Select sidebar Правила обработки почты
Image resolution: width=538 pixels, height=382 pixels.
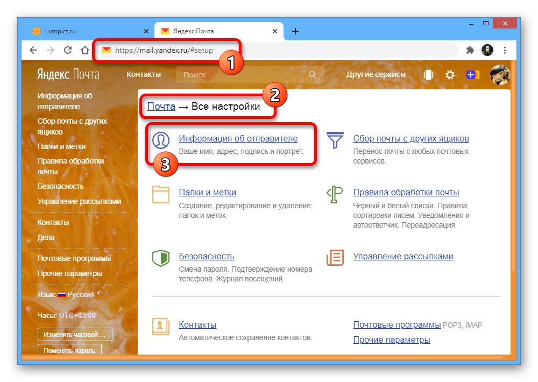70,166
